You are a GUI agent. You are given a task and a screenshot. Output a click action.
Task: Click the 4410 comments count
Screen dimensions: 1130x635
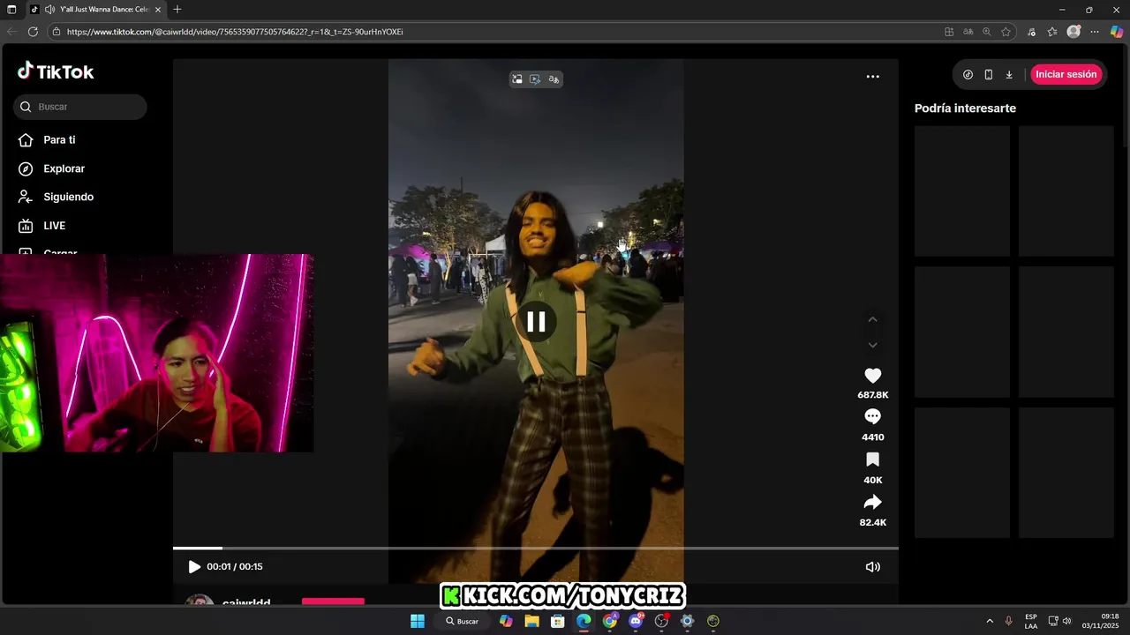(x=872, y=437)
